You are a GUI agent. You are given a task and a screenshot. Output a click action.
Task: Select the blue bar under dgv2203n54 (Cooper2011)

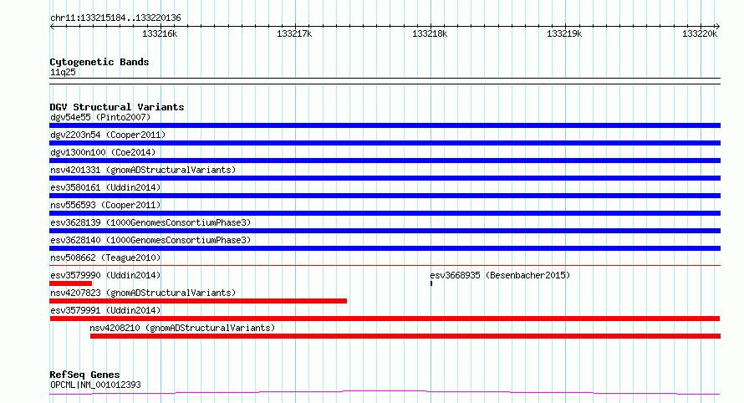(x=385, y=143)
